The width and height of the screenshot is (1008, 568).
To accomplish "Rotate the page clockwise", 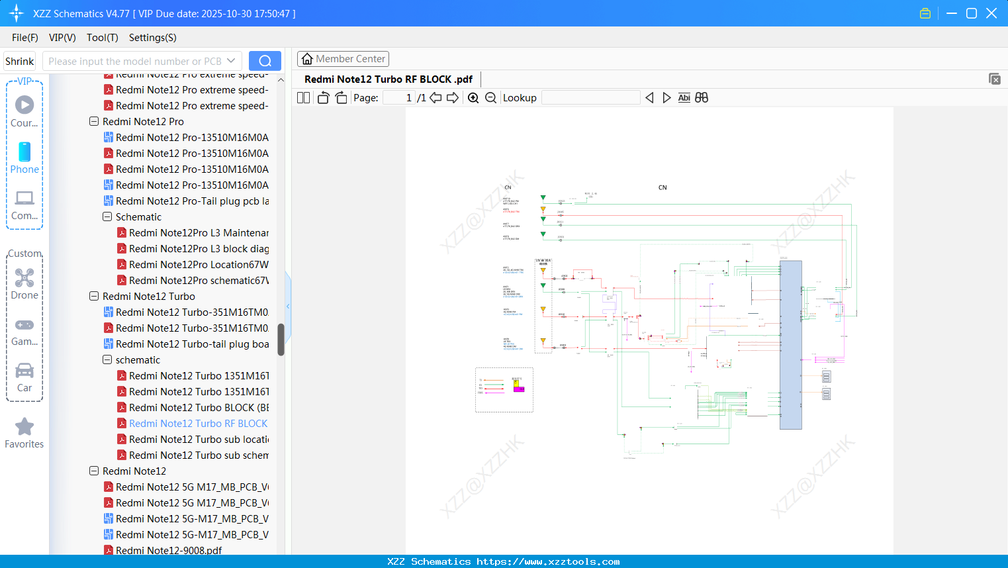I will click(x=341, y=97).
